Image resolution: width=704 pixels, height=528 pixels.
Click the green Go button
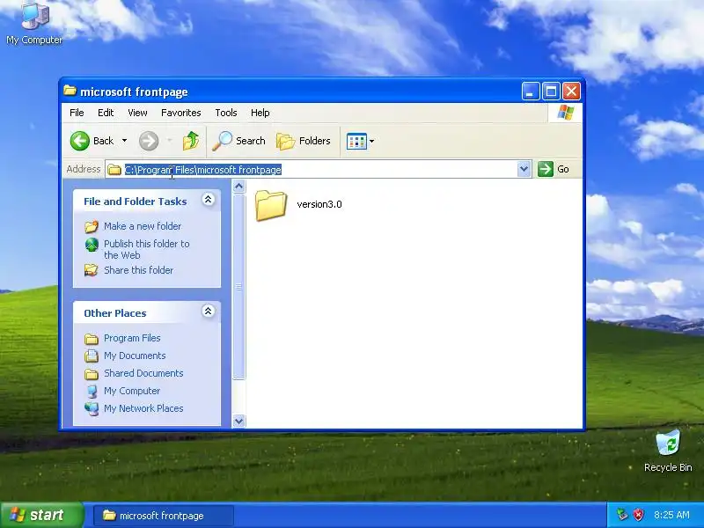554,169
